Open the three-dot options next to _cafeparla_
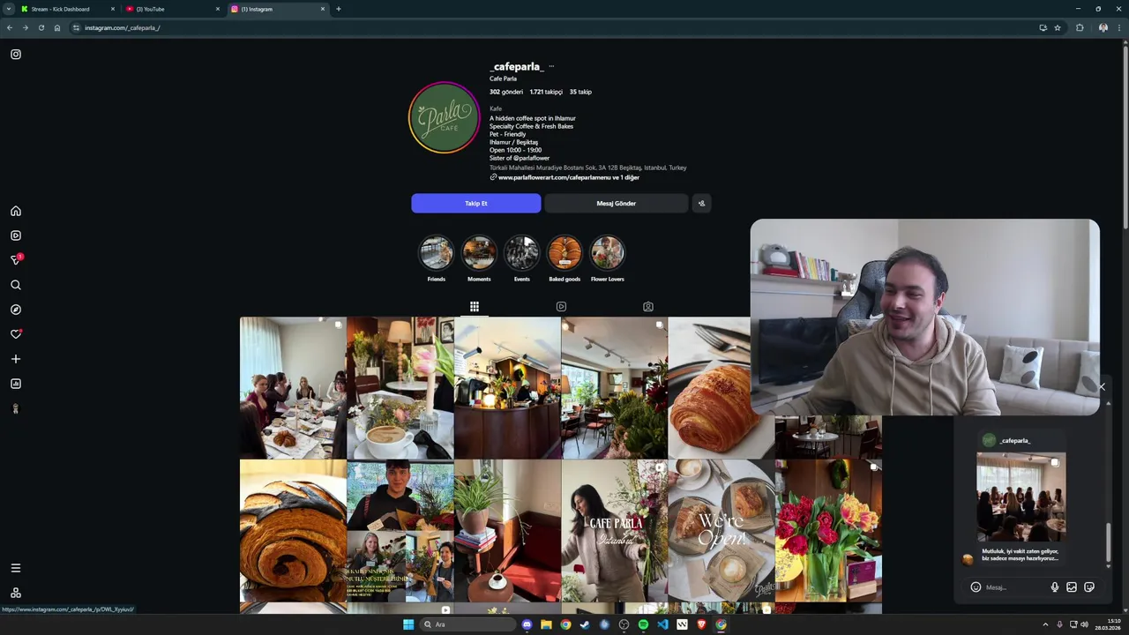This screenshot has width=1129, height=635. [551, 66]
